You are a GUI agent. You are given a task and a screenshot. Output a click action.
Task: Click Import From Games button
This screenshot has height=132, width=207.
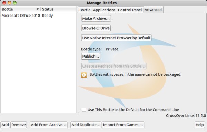[x=123, y=125]
